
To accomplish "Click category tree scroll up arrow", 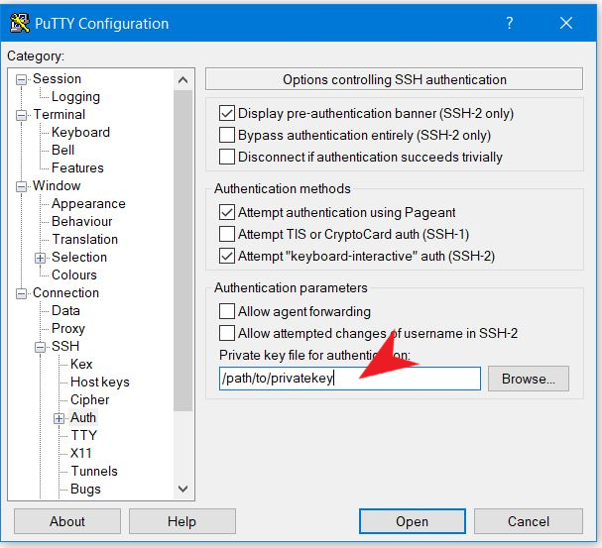I will [183, 79].
